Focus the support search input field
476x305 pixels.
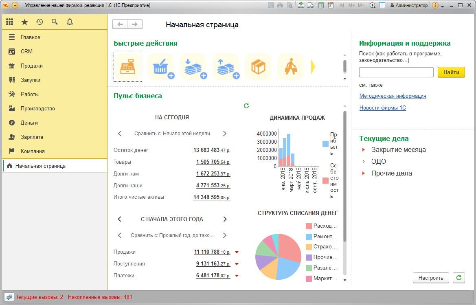(396, 72)
